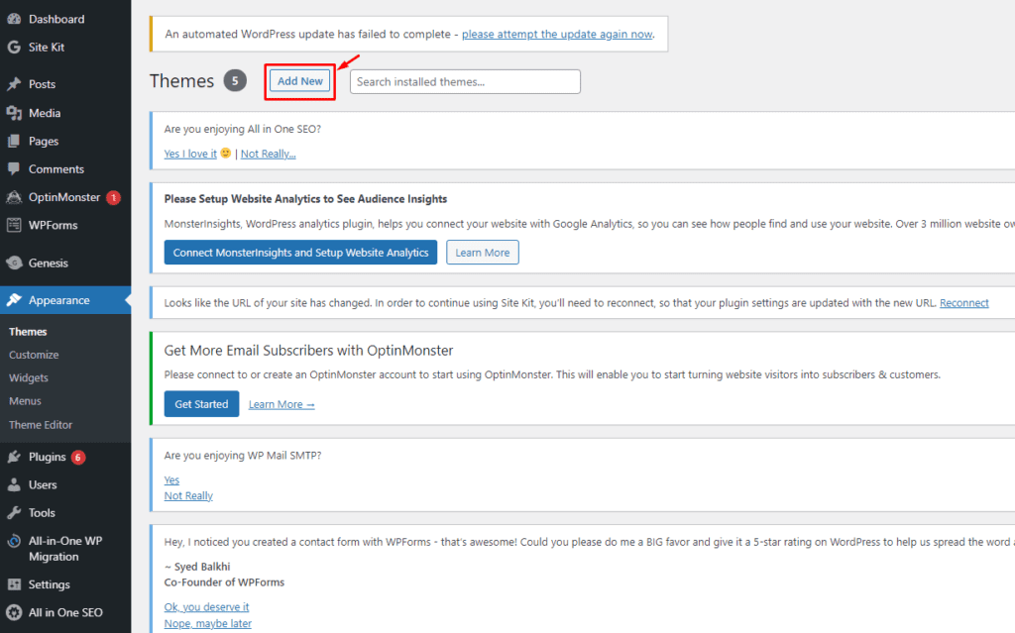
Task: Click the Genesis sidebar icon
Action: (14, 263)
